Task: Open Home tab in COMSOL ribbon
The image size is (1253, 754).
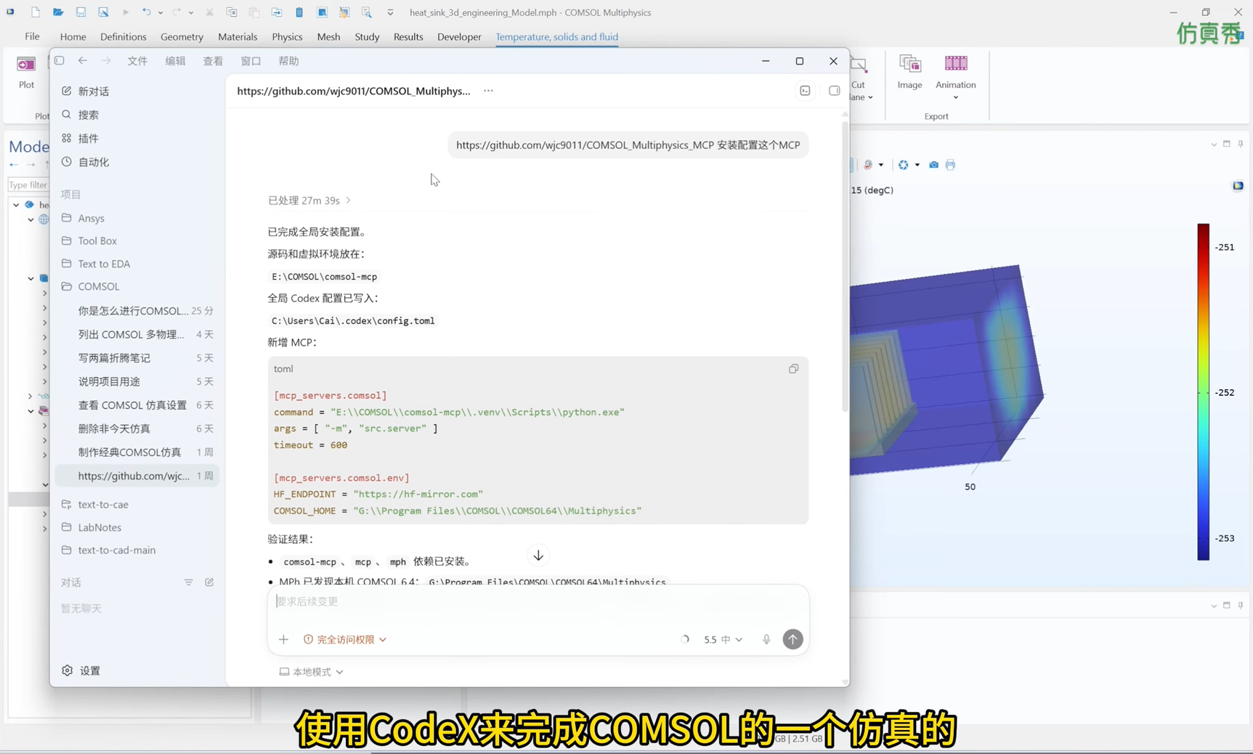Action: point(73,37)
